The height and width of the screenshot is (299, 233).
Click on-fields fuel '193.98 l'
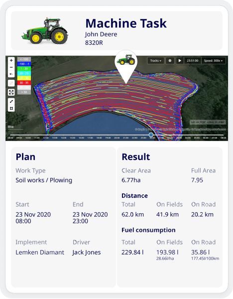point(167,253)
